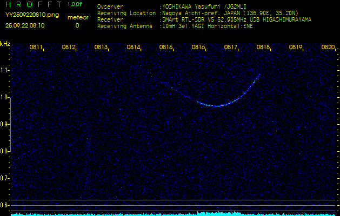The width and height of the screenshot is (340, 216).
Task: Click the yellow meteor label
Action: pyautogui.click(x=78, y=17)
